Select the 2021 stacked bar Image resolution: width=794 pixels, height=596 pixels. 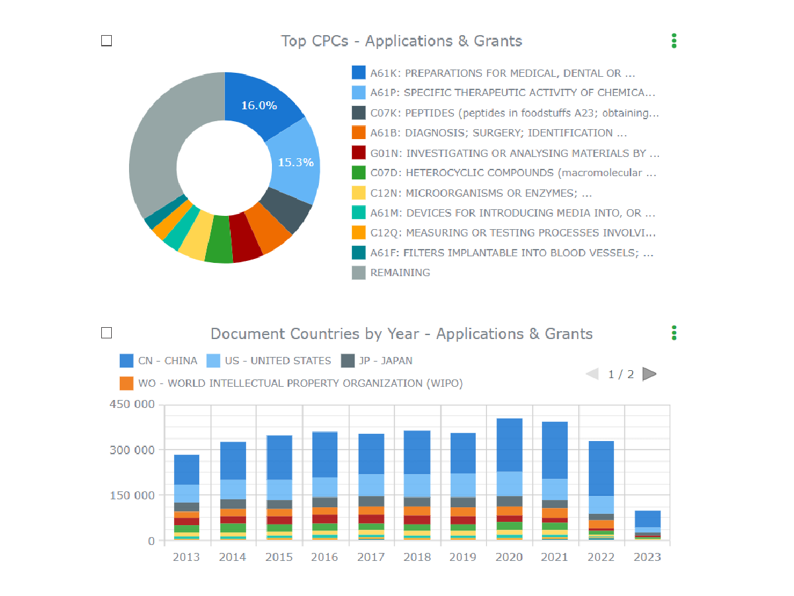pos(555,481)
